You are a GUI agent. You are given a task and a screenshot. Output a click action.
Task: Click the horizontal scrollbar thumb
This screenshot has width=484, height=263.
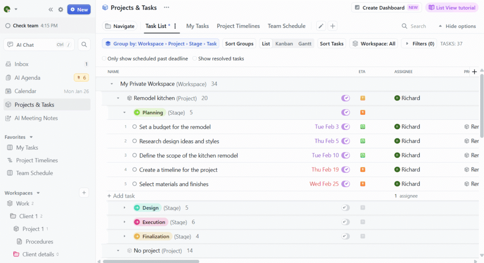point(151,261)
